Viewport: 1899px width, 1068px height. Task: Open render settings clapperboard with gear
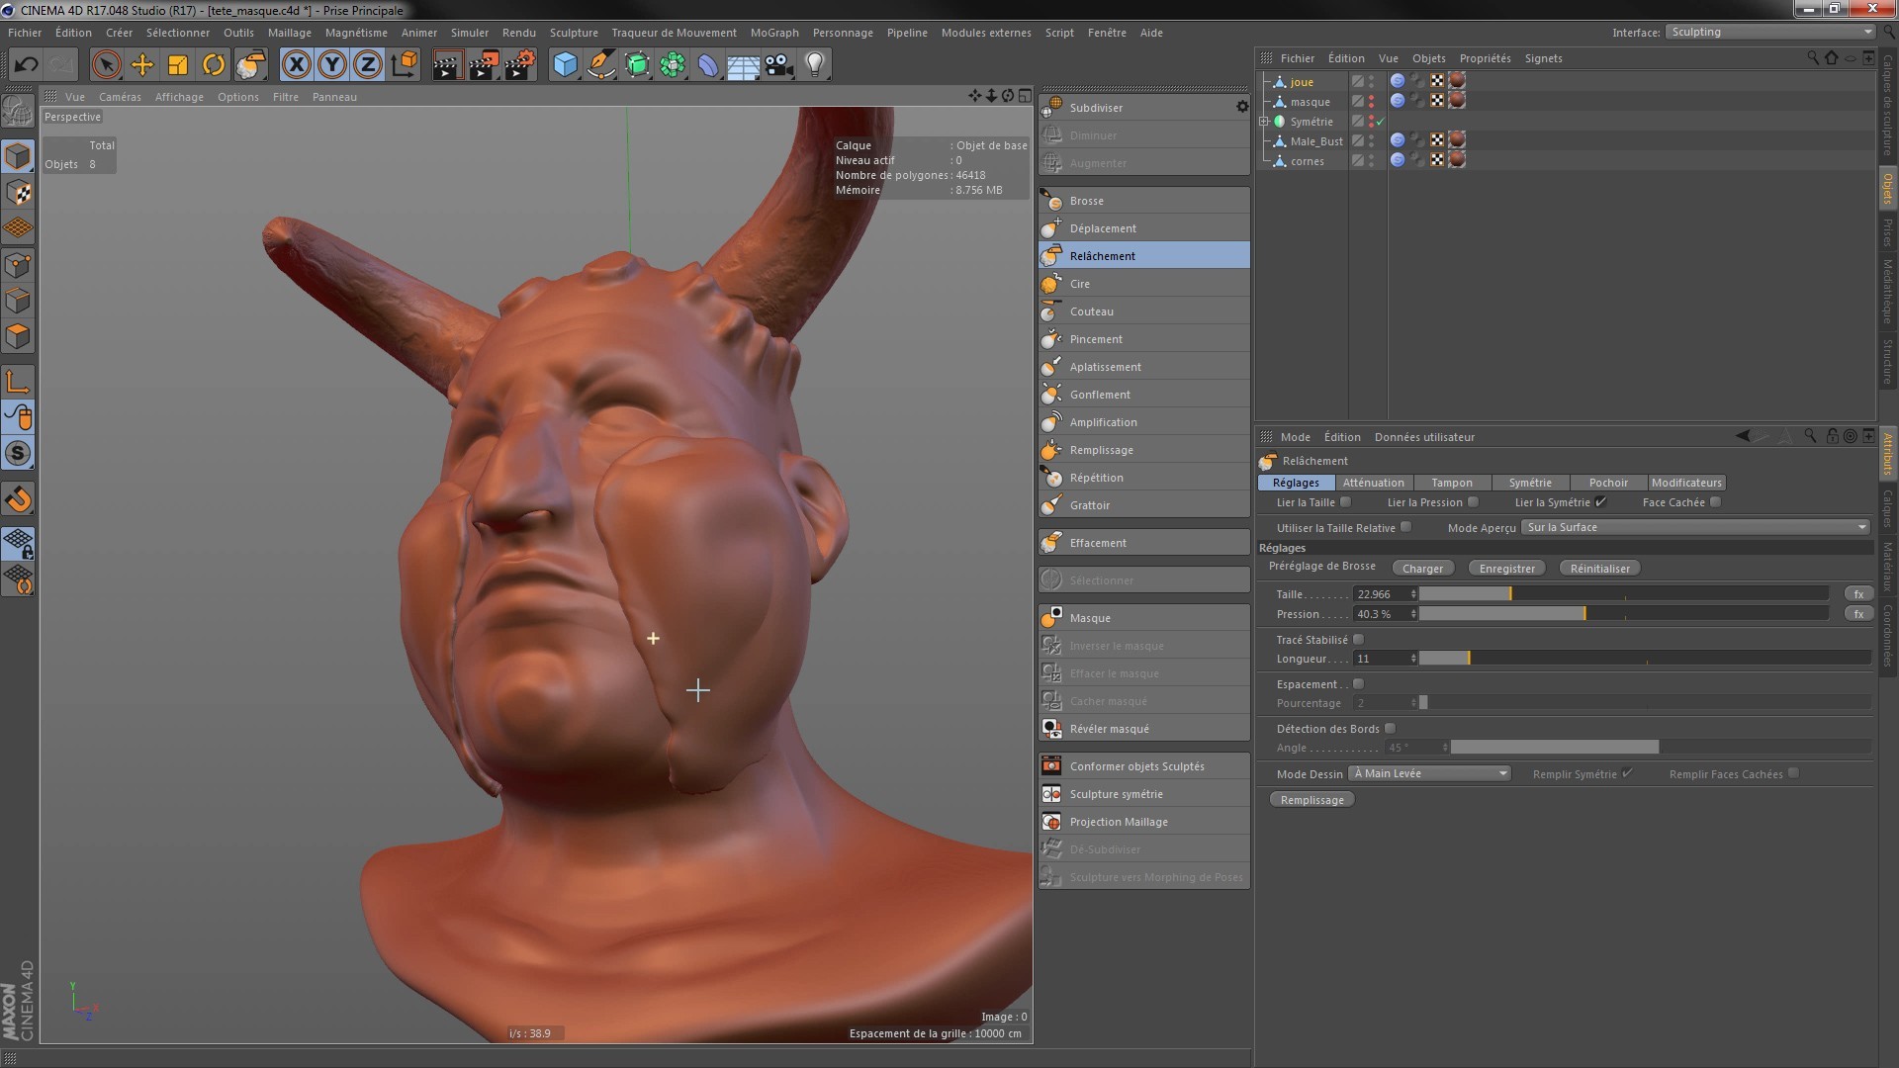(x=519, y=65)
